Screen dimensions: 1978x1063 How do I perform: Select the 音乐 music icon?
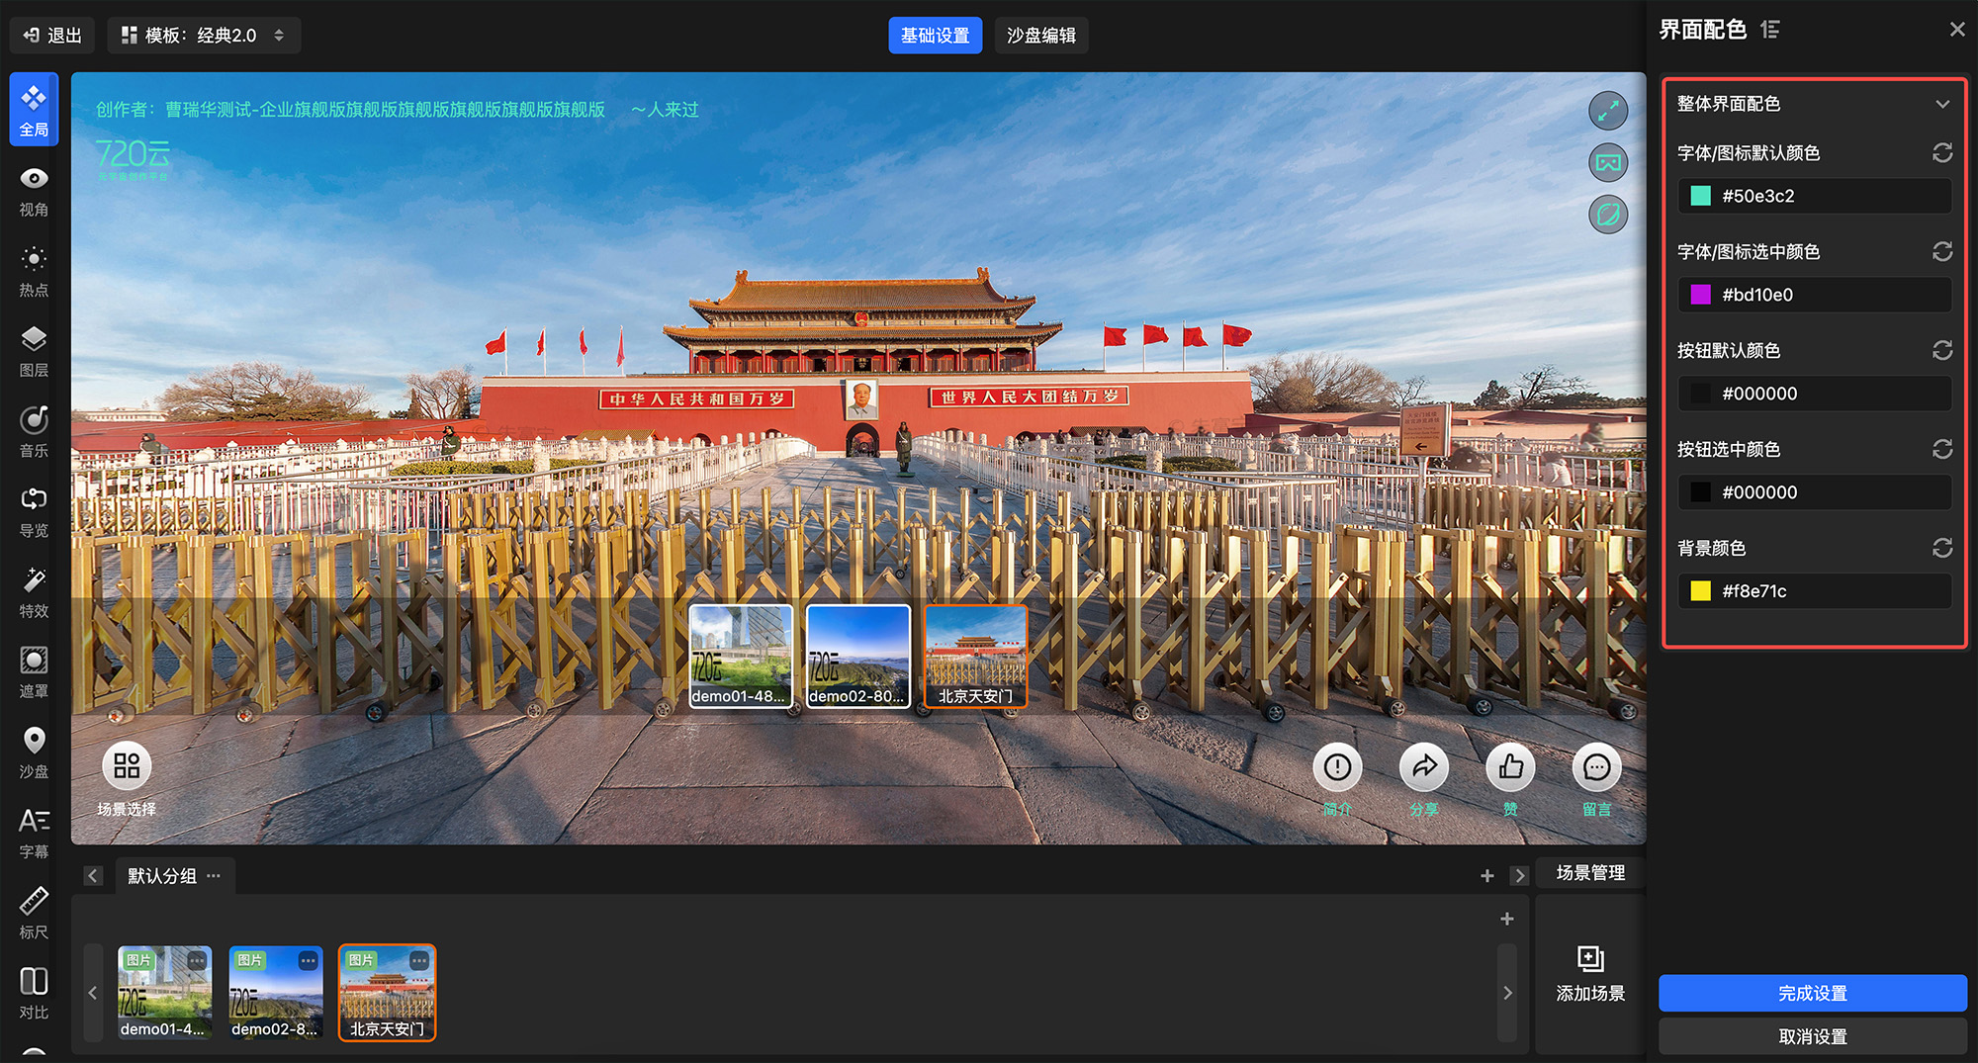point(34,430)
